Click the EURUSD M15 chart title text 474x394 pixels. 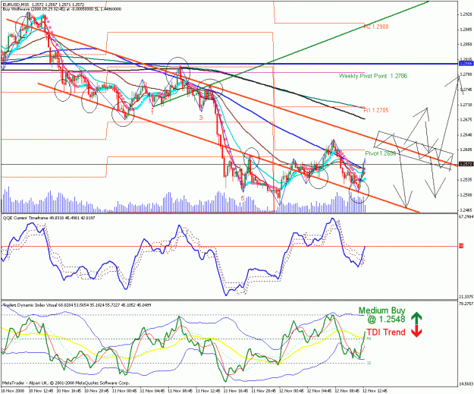43,5
